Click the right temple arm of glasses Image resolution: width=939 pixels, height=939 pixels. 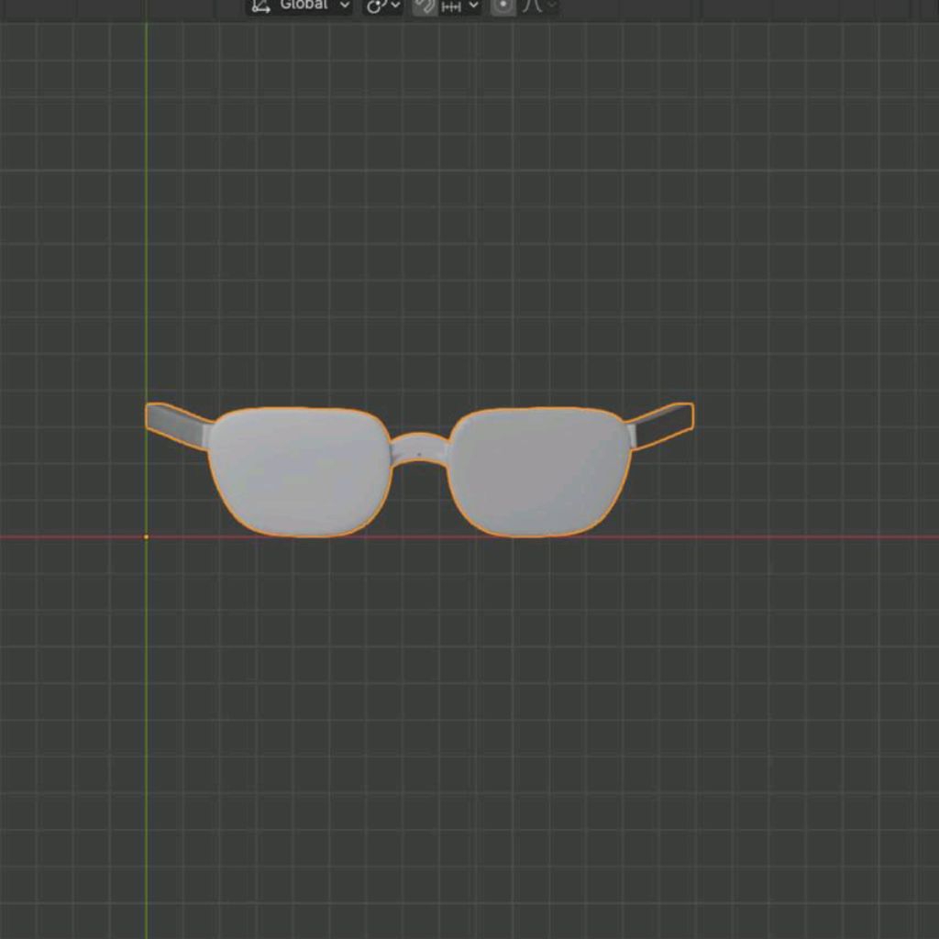coord(662,423)
